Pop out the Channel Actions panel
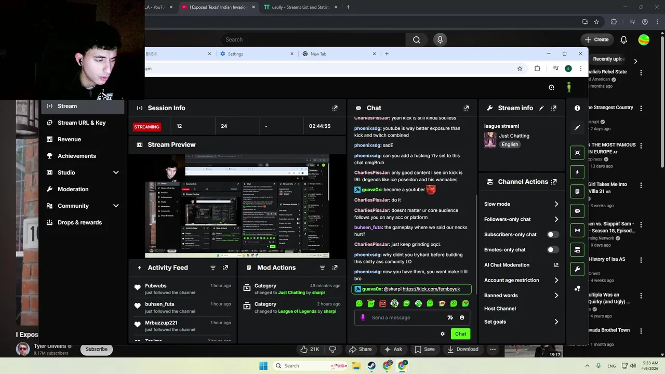Screen dimensions: 665x374 pyautogui.click(x=554, y=182)
